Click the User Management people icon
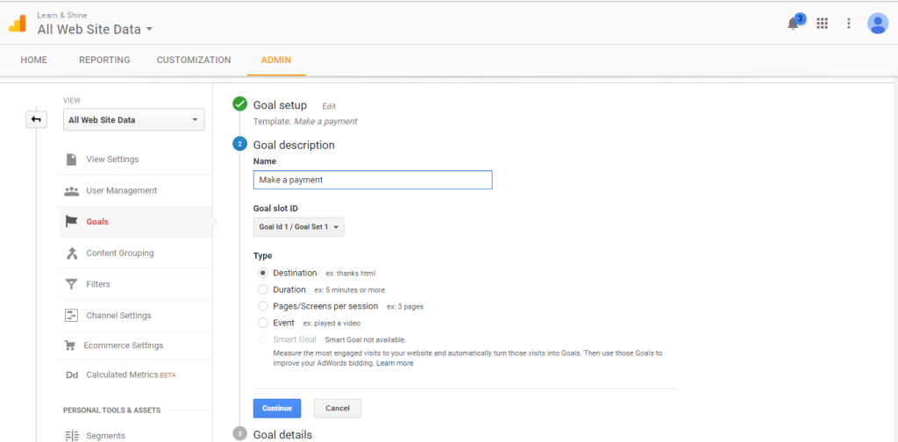The height and width of the screenshot is (442, 898). click(72, 190)
